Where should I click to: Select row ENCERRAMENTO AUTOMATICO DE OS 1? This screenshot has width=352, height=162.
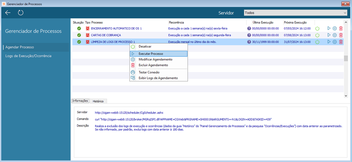pos(208,29)
